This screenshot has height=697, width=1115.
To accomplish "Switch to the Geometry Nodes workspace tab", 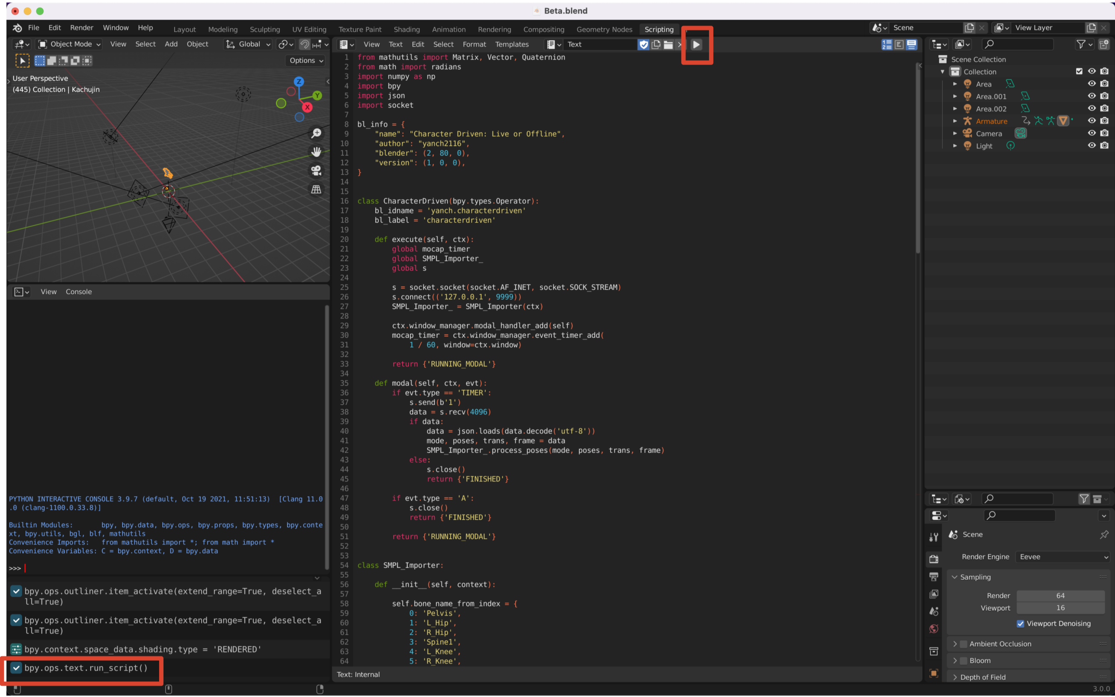I will pos(604,29).
